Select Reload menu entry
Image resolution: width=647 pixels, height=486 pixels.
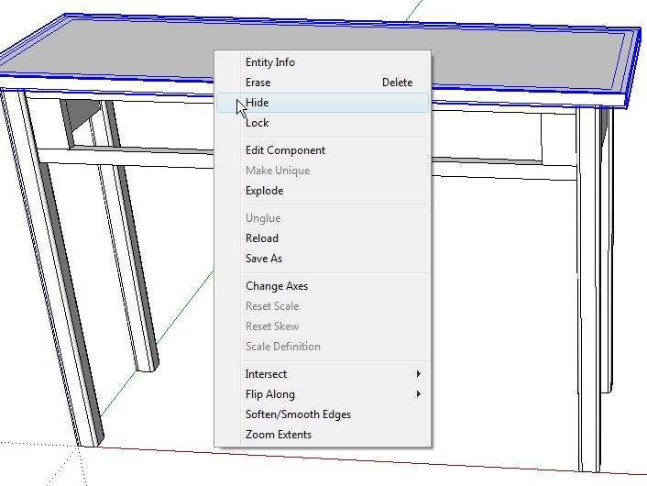[x=323, y=238]
